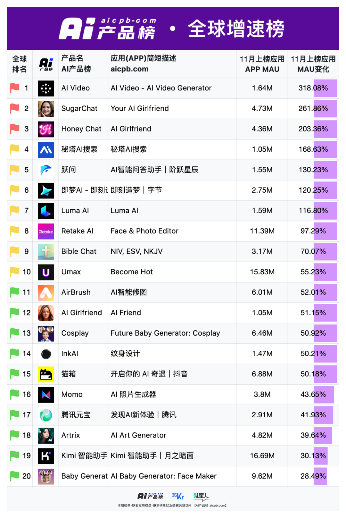Screen dimensions: 346x518
Task: Click the 36Kr logo in footer
Action: 178,496
